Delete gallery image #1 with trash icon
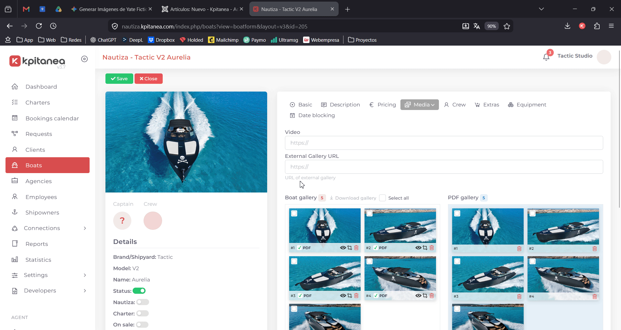Screen dimensions: 621x330 coord(356,248)
